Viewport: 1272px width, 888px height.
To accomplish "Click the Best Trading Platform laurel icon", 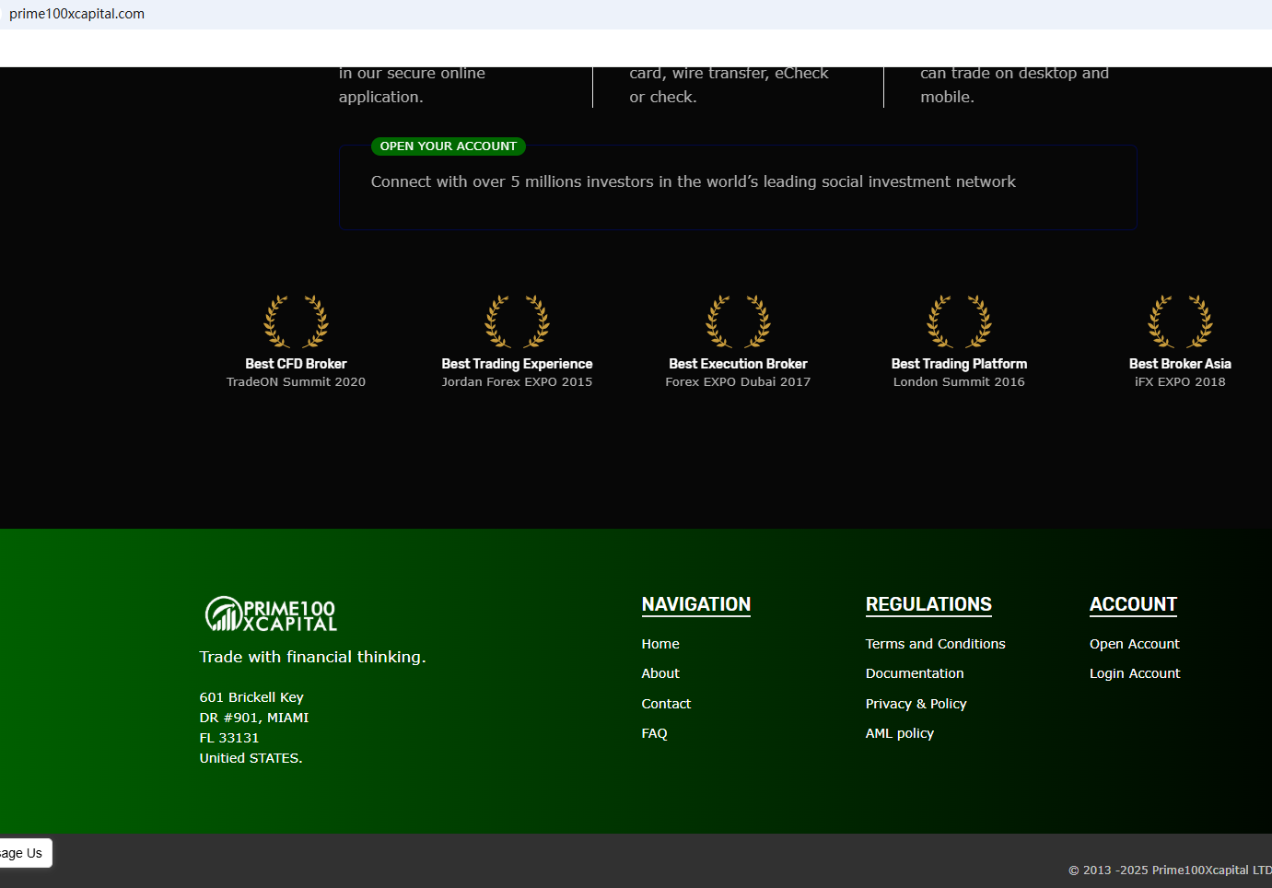I will (x=959, y=321).
